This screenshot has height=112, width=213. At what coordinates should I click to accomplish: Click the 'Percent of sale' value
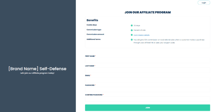[x=140, y=30]
